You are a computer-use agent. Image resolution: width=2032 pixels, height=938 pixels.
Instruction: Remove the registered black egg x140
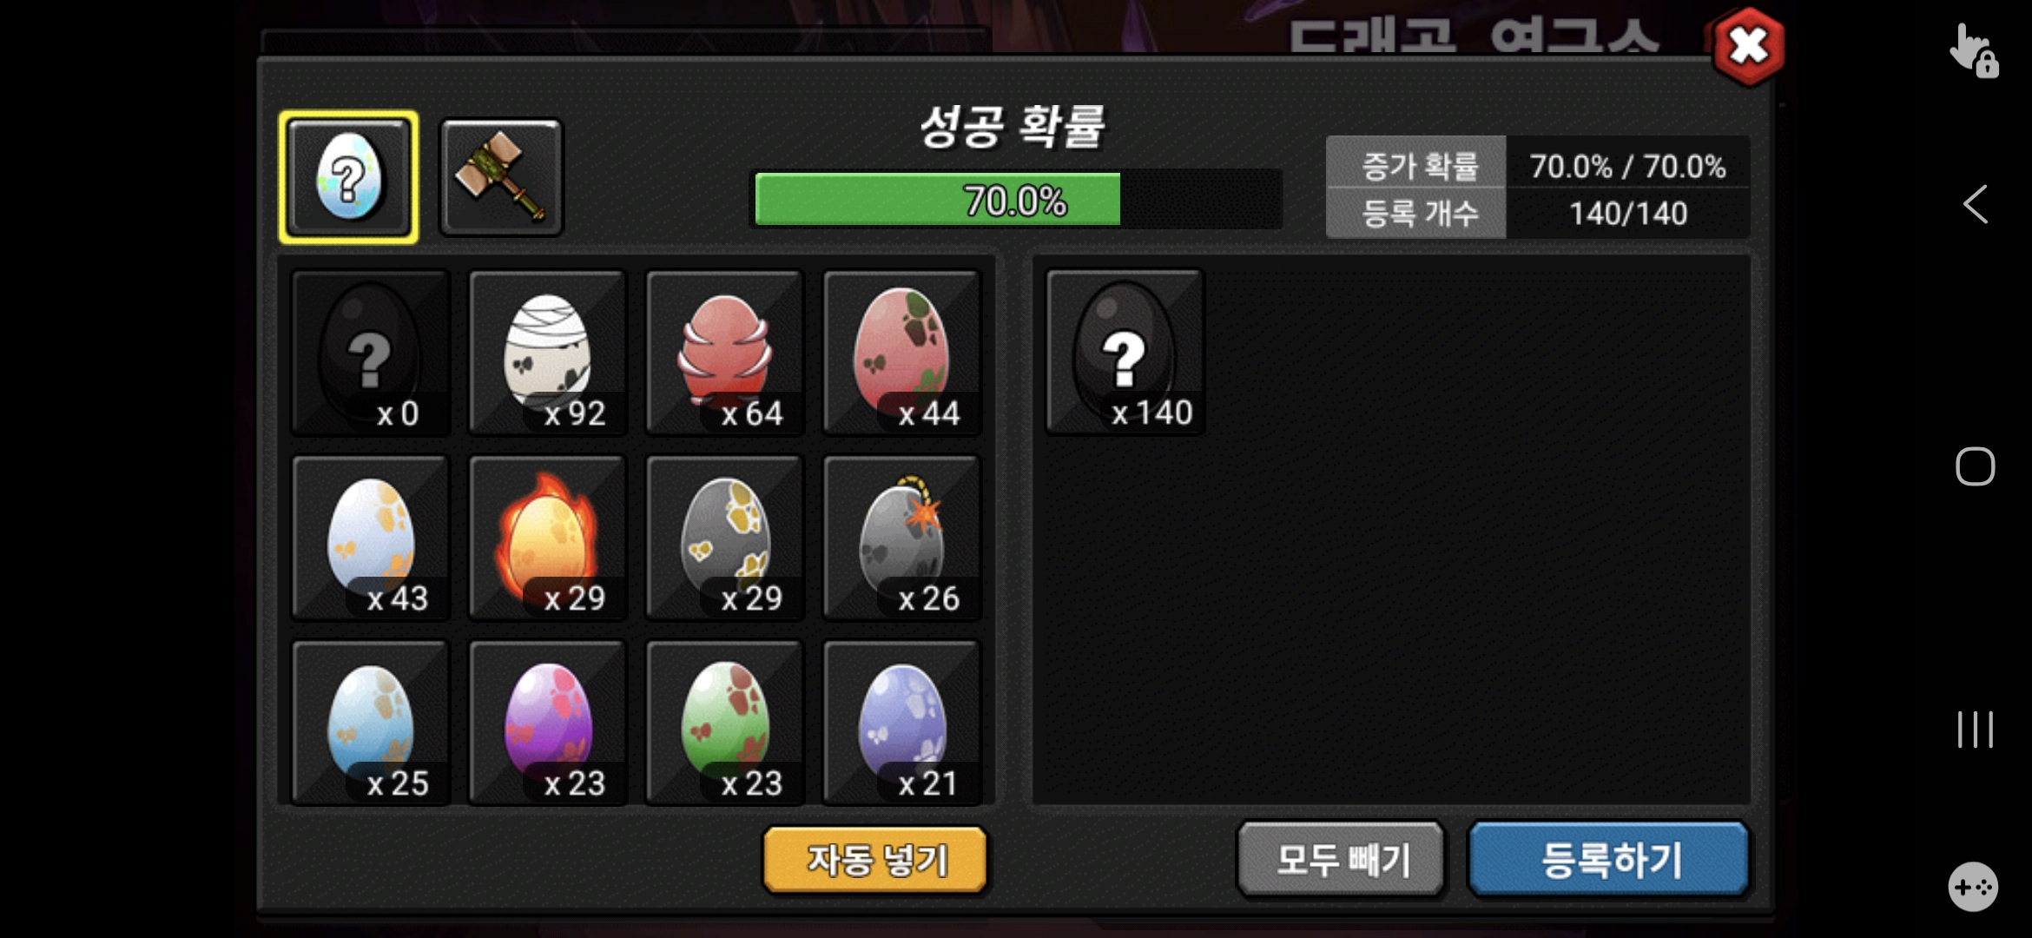click(x=1125, y=351)
